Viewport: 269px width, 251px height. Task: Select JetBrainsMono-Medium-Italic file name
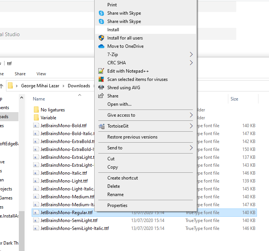(x=67, y=205)
